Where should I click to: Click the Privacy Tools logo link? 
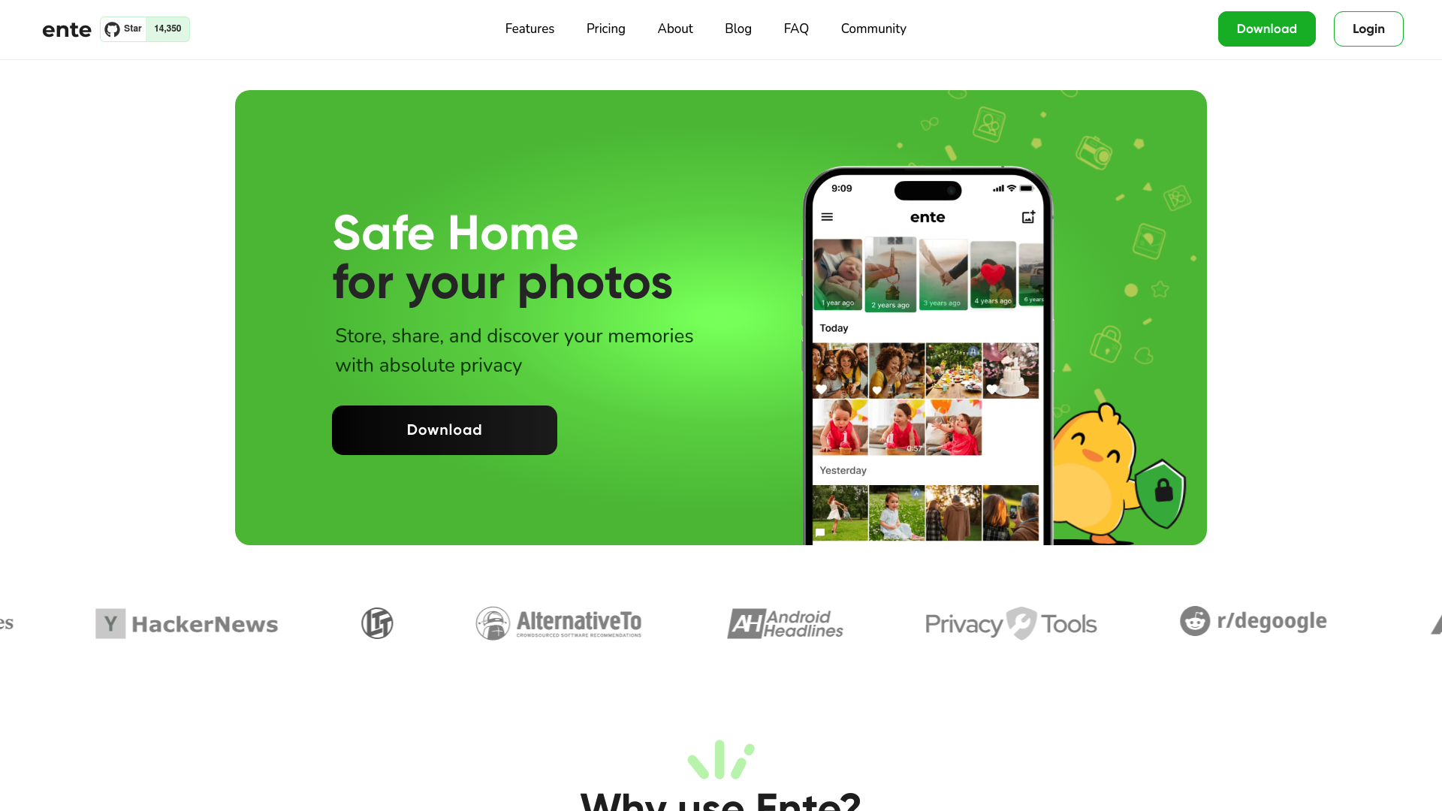pyautogui.click(x=1010, y=622)
